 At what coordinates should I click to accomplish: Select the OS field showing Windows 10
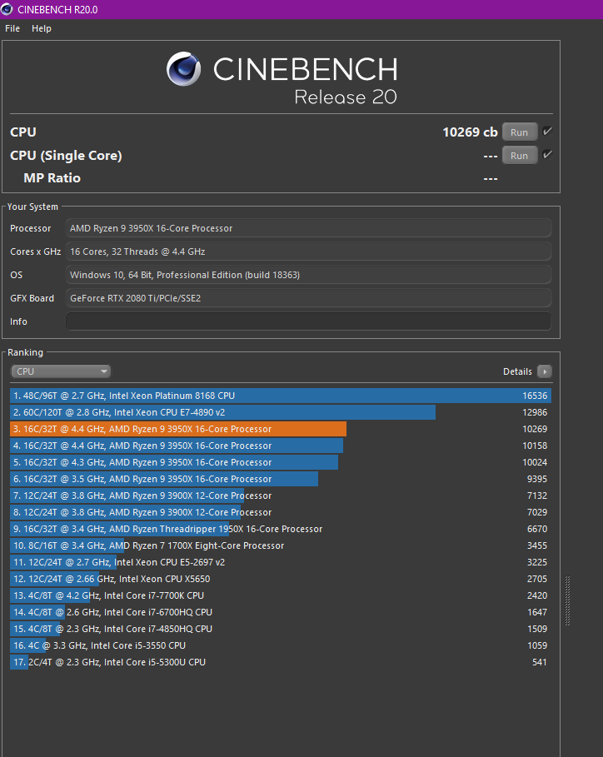[308, 275]
